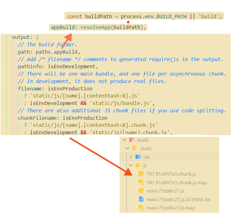Click JS icon of main.75da8c27.js
This screenshot has height=216, width=231.
point(141,191)
